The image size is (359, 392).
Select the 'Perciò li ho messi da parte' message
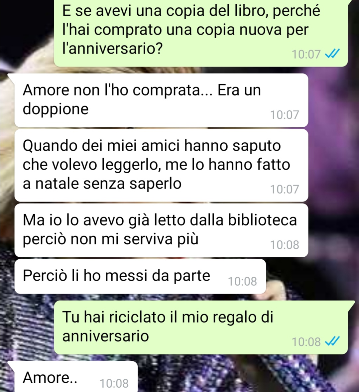[140, 277]
